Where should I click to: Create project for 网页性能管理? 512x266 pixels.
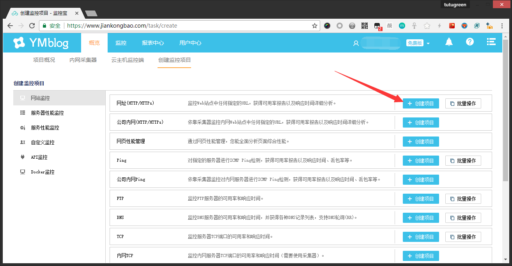click(x=421, y=142)
